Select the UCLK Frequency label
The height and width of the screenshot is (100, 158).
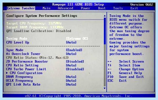click(19, 81)
